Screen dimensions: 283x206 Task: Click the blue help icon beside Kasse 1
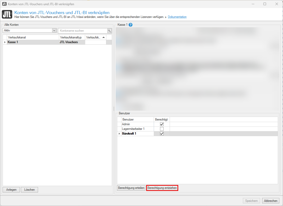[131, 25]
